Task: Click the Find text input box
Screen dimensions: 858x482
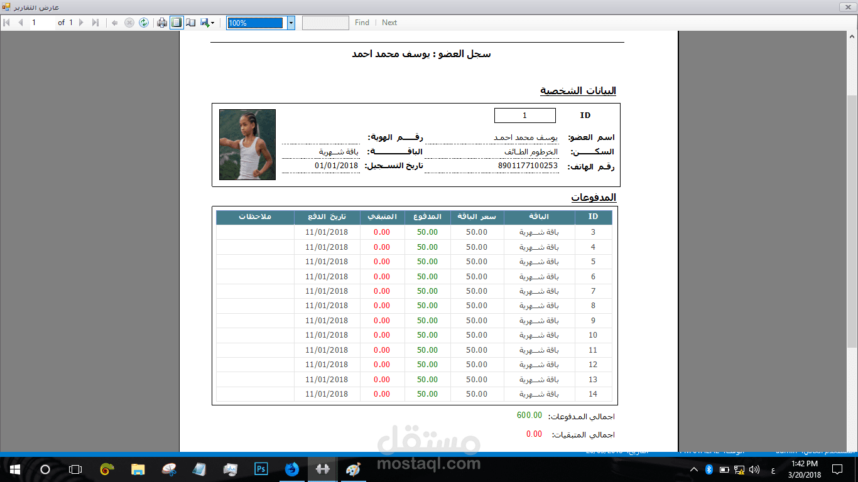Action: coord(325,23)
